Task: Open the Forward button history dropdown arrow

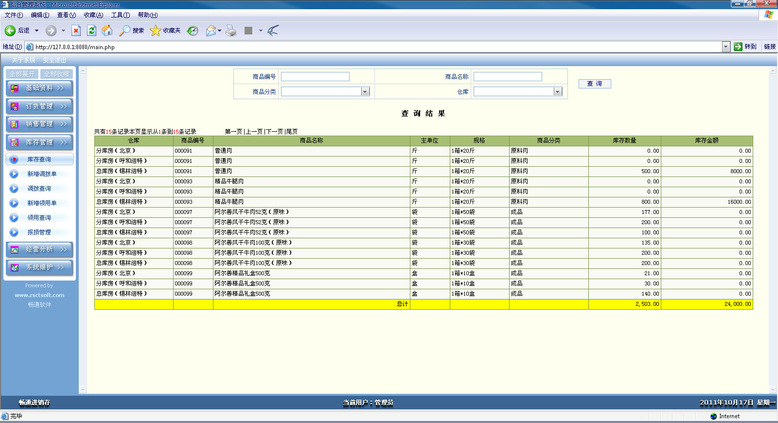Action: click(63, 31)
